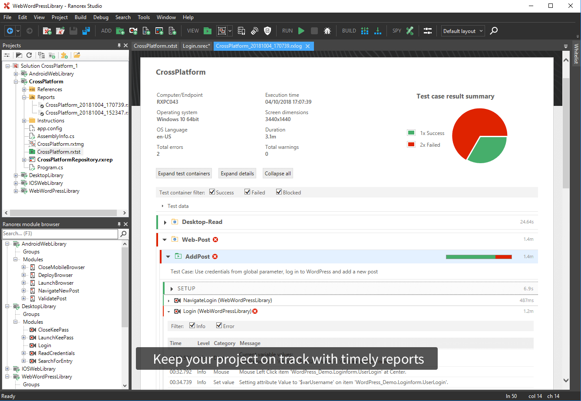Click the Build solution icon

(x=365, y=31)
